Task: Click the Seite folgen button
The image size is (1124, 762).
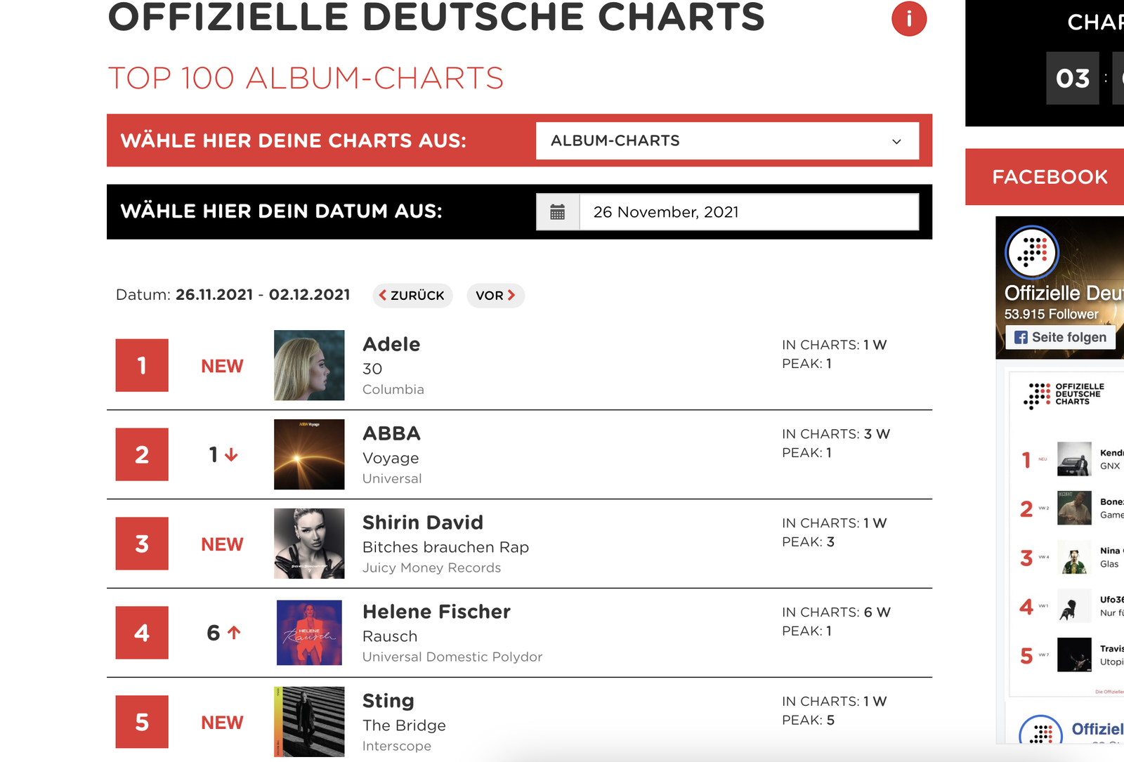Action: [x=1059, y=337]
